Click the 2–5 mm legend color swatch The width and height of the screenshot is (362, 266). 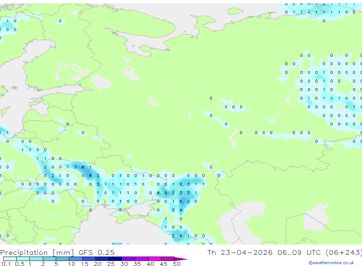pos(49,259)
